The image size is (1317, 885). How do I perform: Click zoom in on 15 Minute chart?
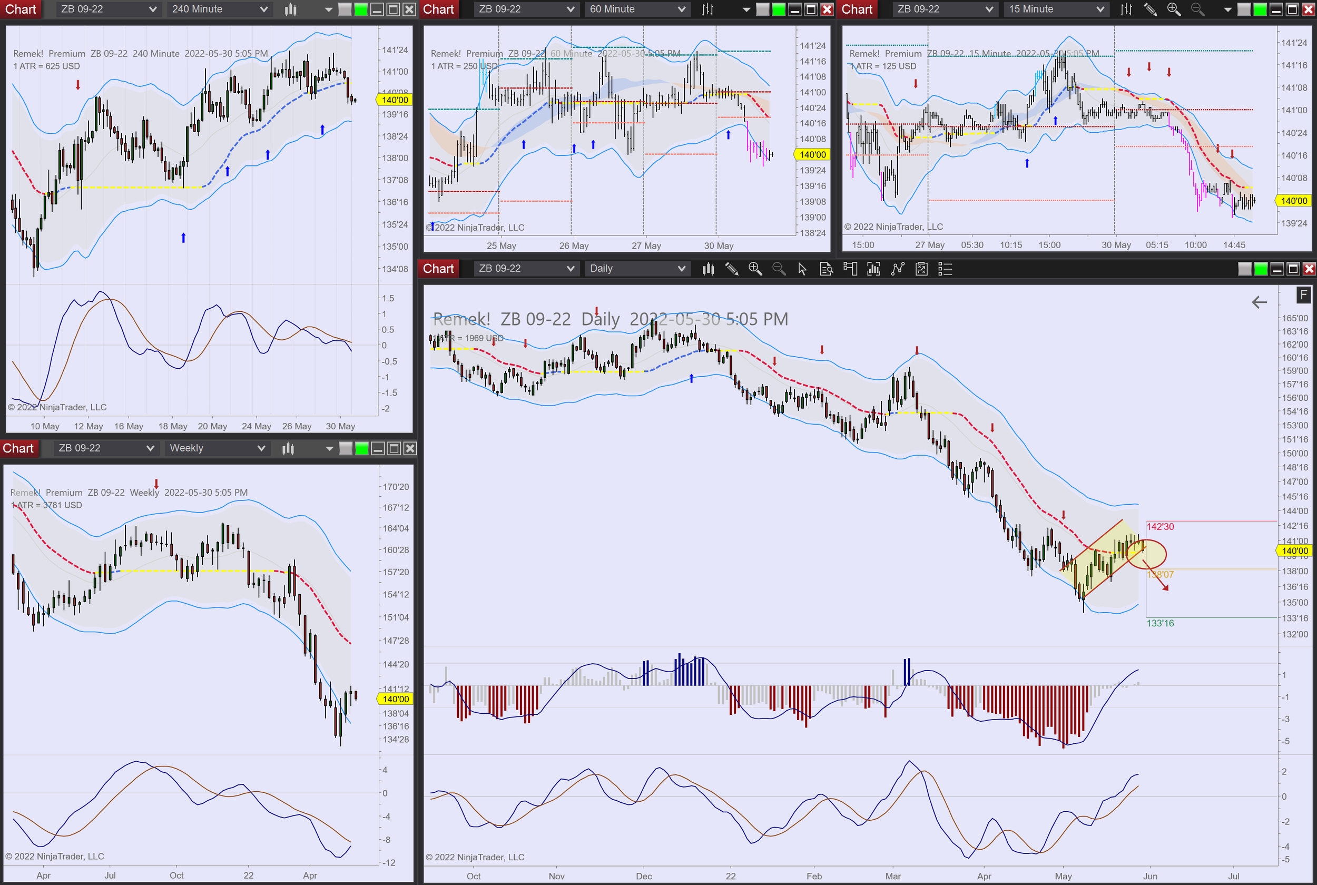coord(1174,9)
